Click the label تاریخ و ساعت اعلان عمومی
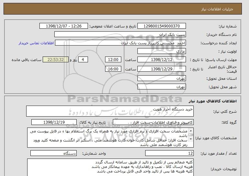Viewport: 249px width, 176px height. pyautogui.click(x=113, y=26)
